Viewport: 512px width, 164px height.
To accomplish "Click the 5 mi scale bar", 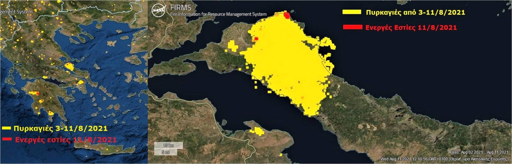I will click(x=166, y=152).
